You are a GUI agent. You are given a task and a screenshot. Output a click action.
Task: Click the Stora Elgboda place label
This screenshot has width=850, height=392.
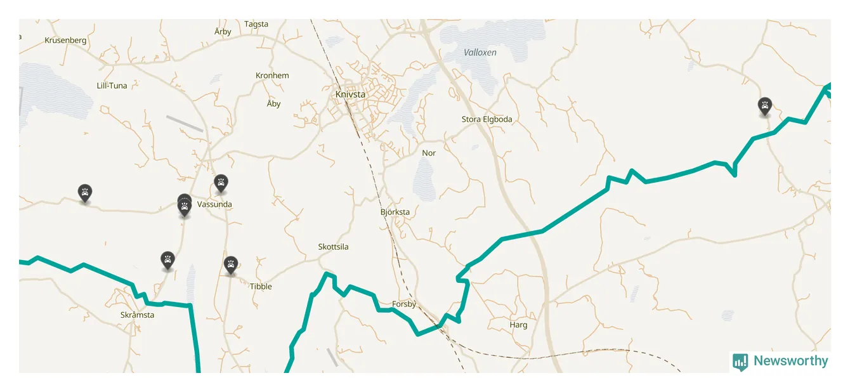[x=487, y=119]
